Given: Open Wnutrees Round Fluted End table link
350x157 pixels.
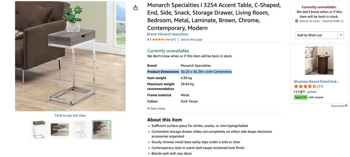Looking at the screenshot, I should tap(316, 82).
